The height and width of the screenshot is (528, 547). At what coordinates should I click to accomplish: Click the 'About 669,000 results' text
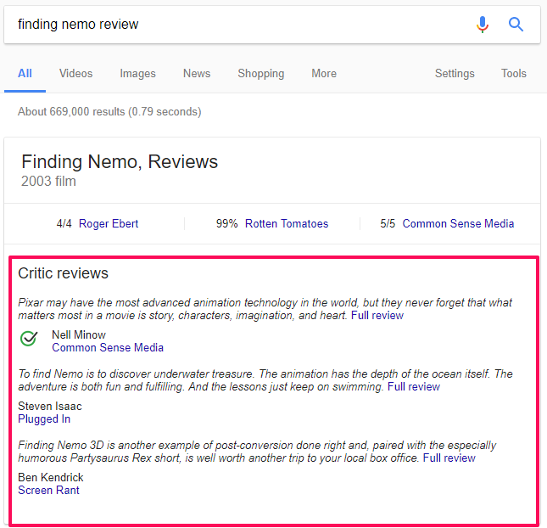(109, 112)
